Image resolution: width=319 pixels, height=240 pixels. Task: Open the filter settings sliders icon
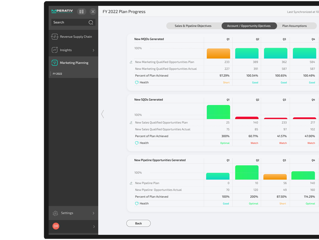pyautogui.click(x=81, y=12)
